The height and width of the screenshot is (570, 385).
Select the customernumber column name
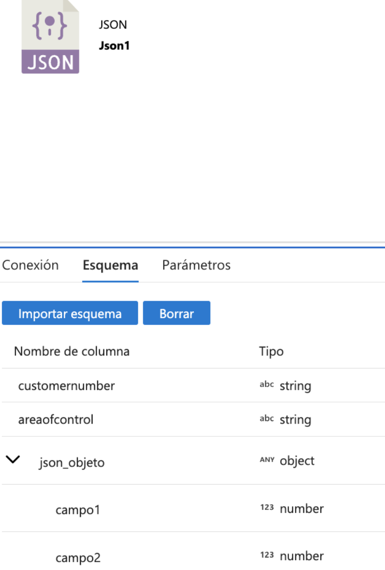click(x=66, y=386)
